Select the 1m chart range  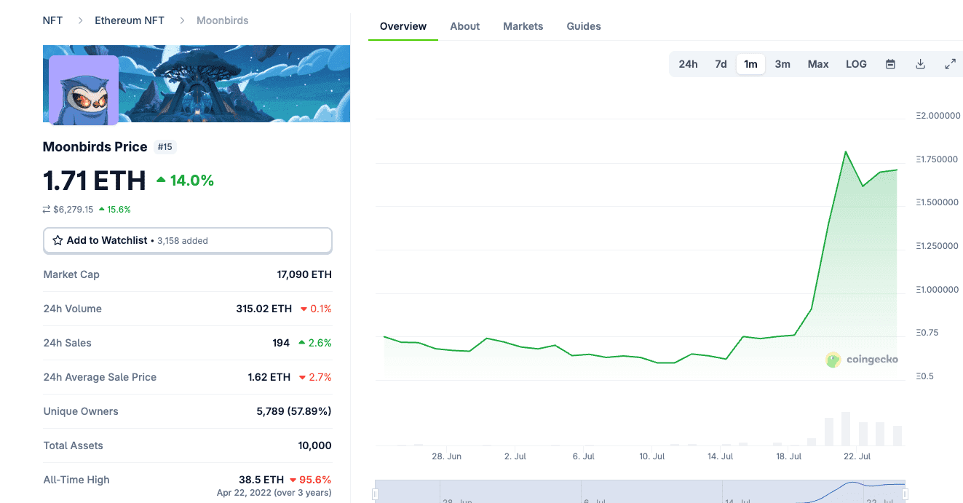pos(750,64)
